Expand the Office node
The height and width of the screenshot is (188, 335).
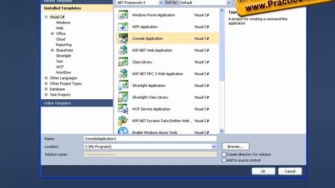click(x=52, y=33)
